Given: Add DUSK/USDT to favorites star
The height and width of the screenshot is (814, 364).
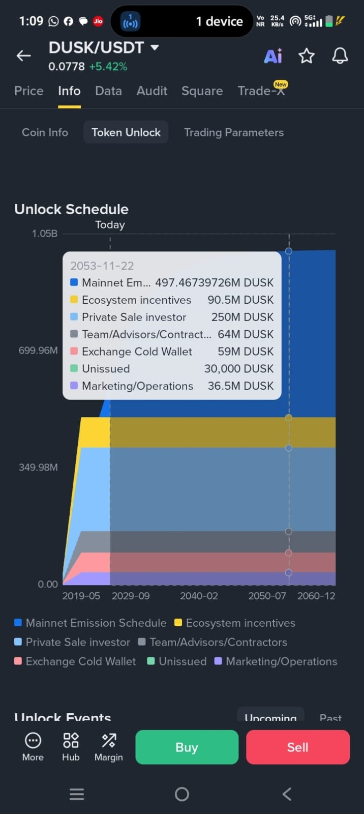Looking at the screenshot, I should coord(307,56).
